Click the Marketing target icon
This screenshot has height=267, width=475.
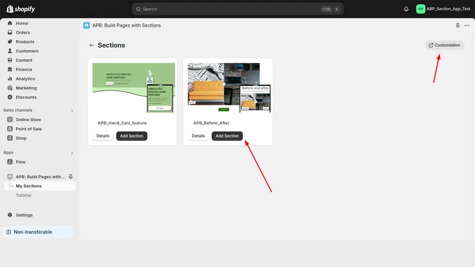tap(9, 88)
